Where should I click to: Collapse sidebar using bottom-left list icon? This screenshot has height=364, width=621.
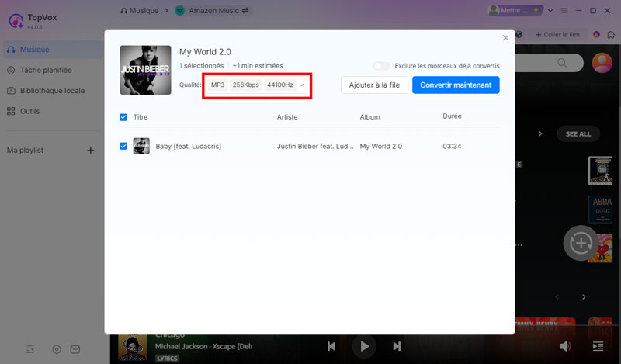pyautogui.click(x=30, y=349)
